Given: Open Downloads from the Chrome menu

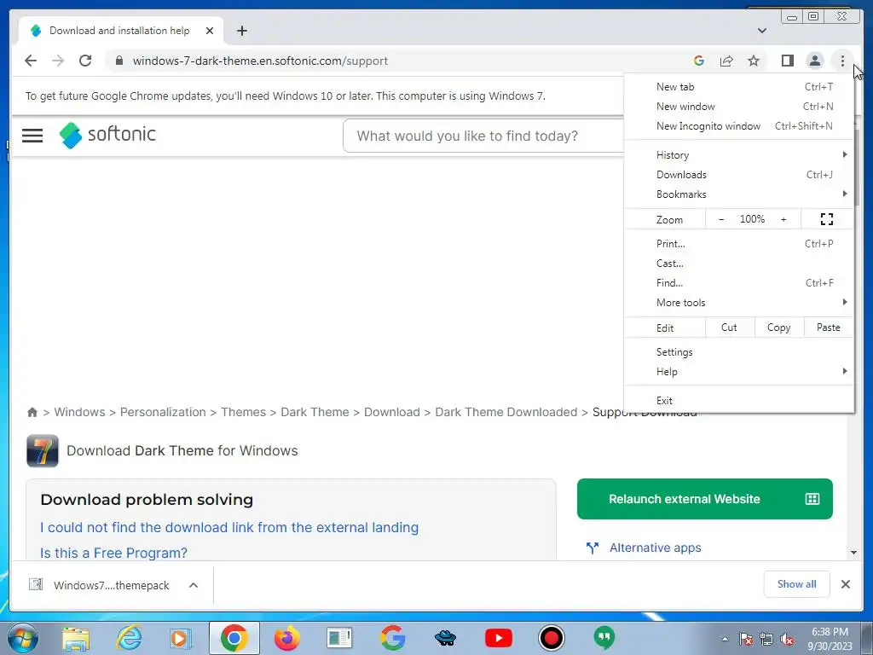Looking at the screenshot, I should 739,175.
